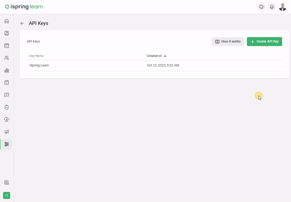
Task: Open the user profile avatar menu
Action: [283, 7]
